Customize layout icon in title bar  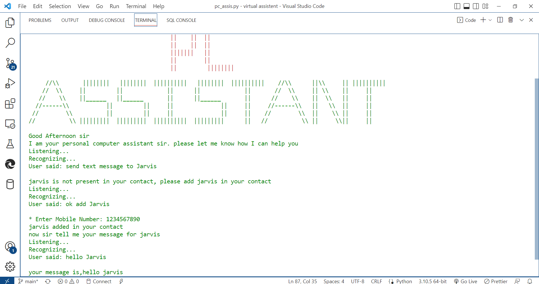pyautogui.click(x=485, y=6)
